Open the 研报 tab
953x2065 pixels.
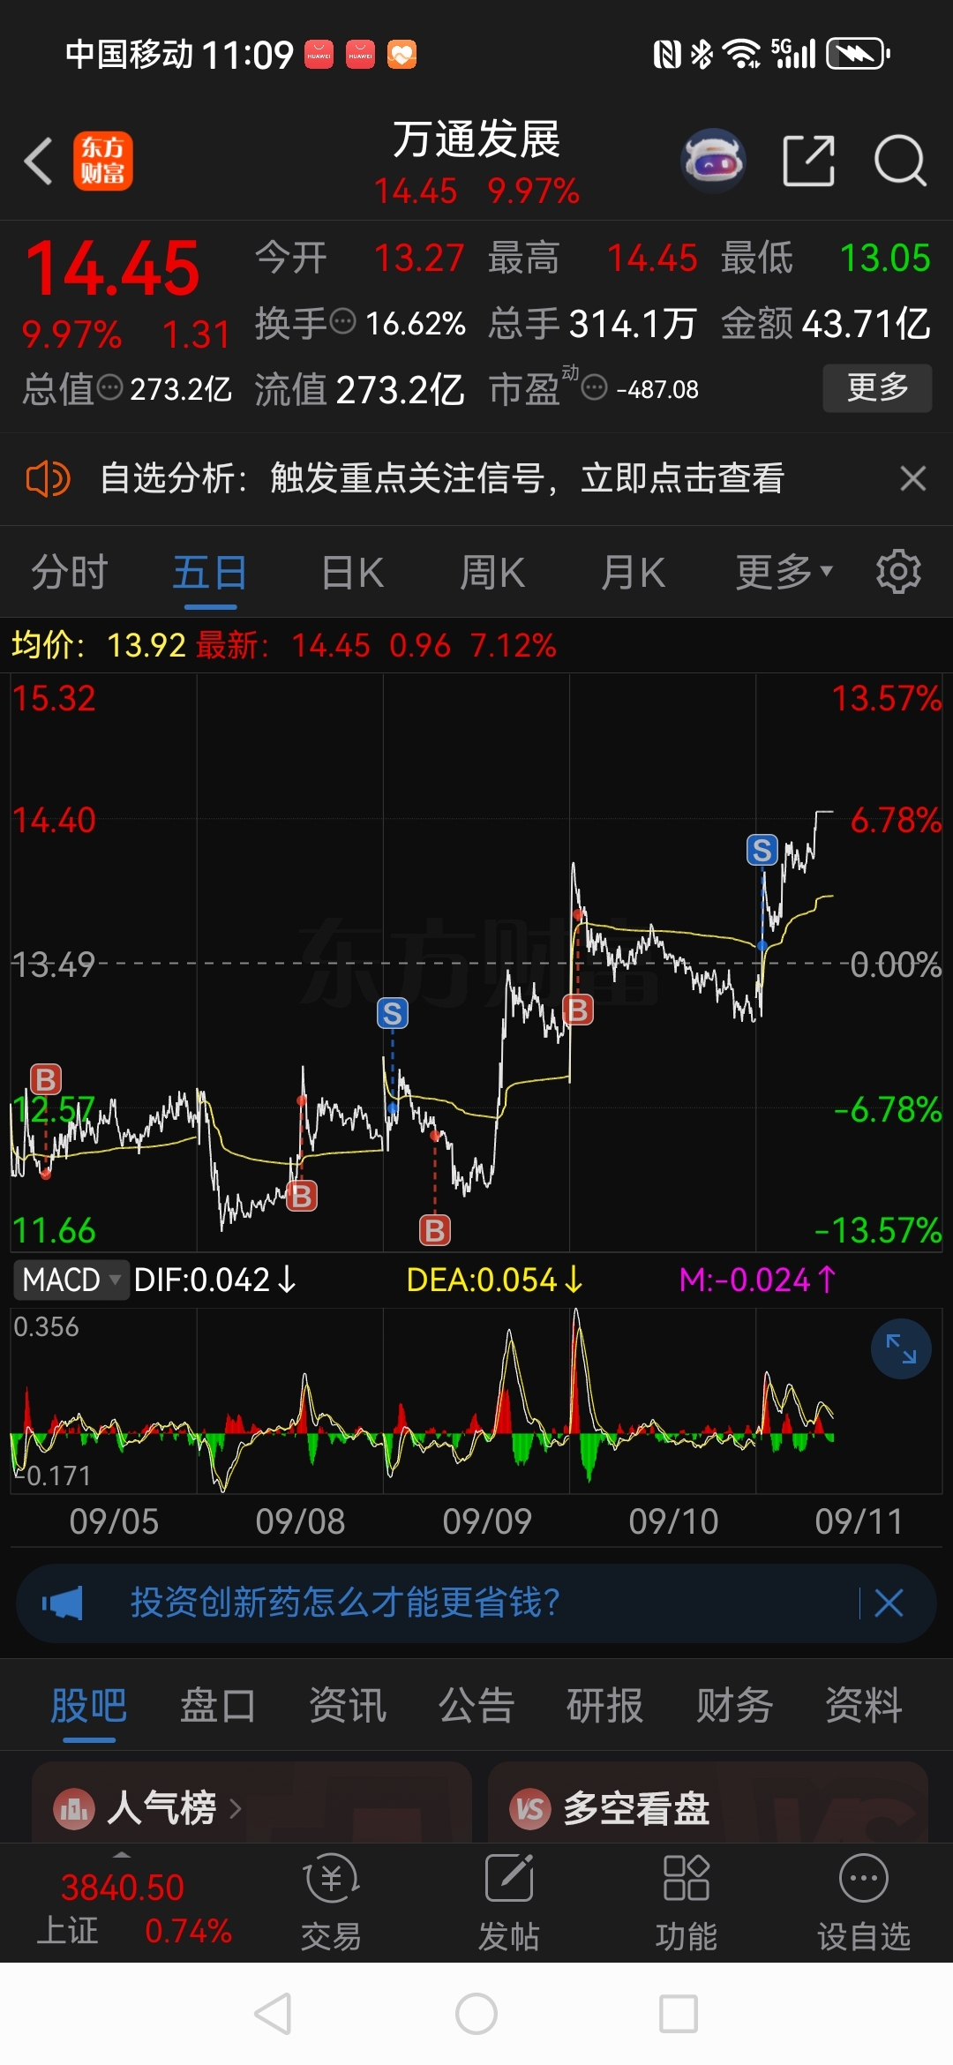pos(605,1705)
